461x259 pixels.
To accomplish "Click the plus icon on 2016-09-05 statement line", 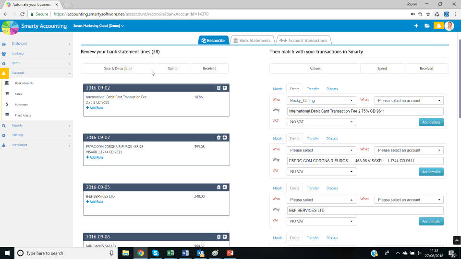I will click(225, 187).
